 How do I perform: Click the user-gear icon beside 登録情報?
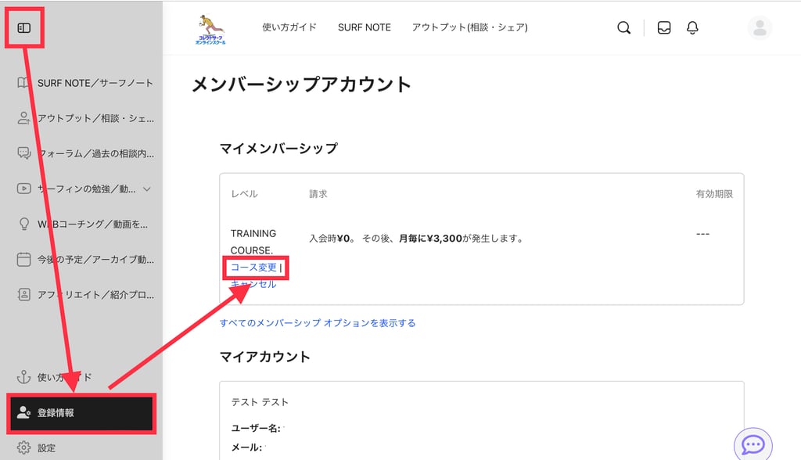click(x=24, y=412)
